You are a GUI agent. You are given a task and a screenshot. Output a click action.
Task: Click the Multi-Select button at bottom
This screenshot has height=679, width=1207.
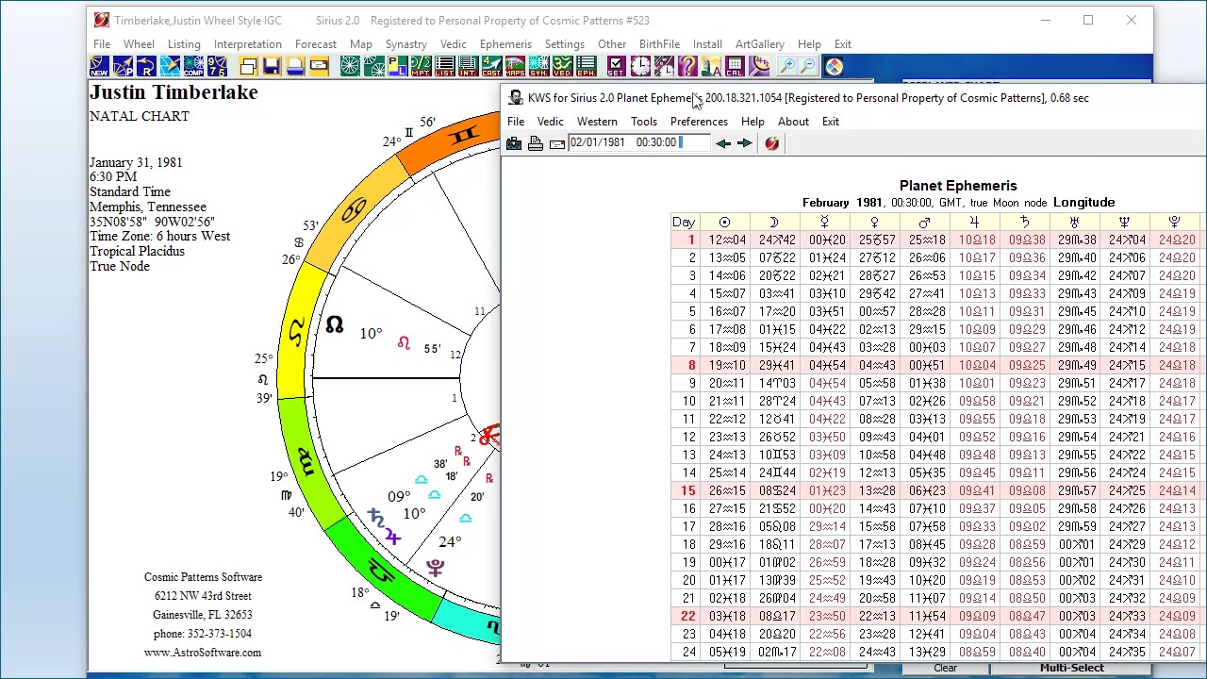(x=1071, y=668)
